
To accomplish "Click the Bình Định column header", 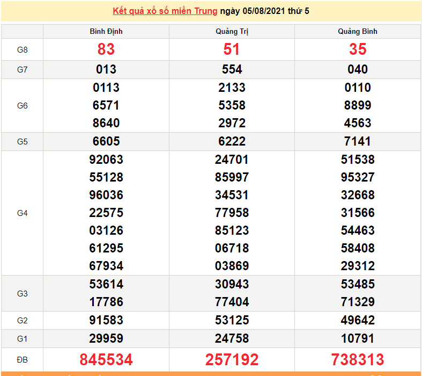I will (x=106, y=31).
